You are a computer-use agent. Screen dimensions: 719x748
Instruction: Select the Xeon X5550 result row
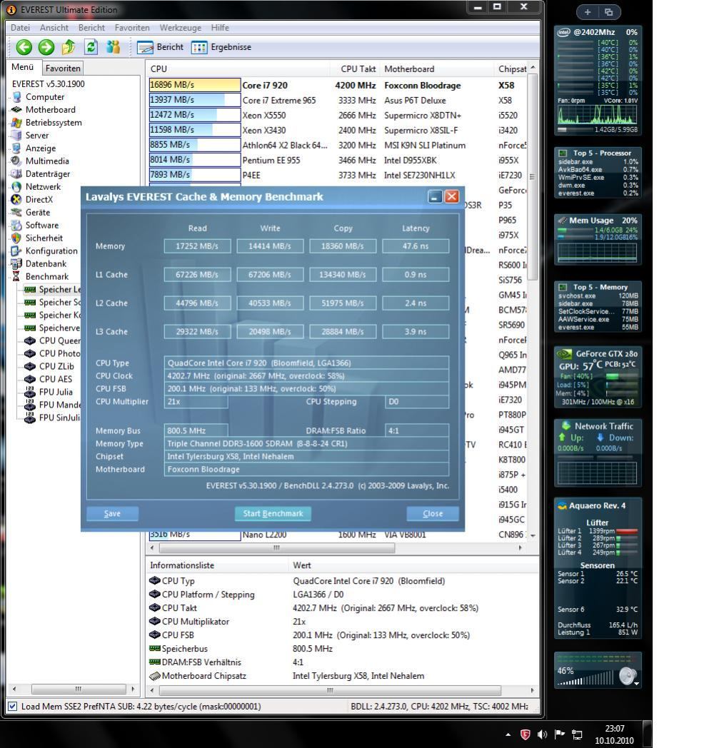pyautogui.click(x=338, y=116)
